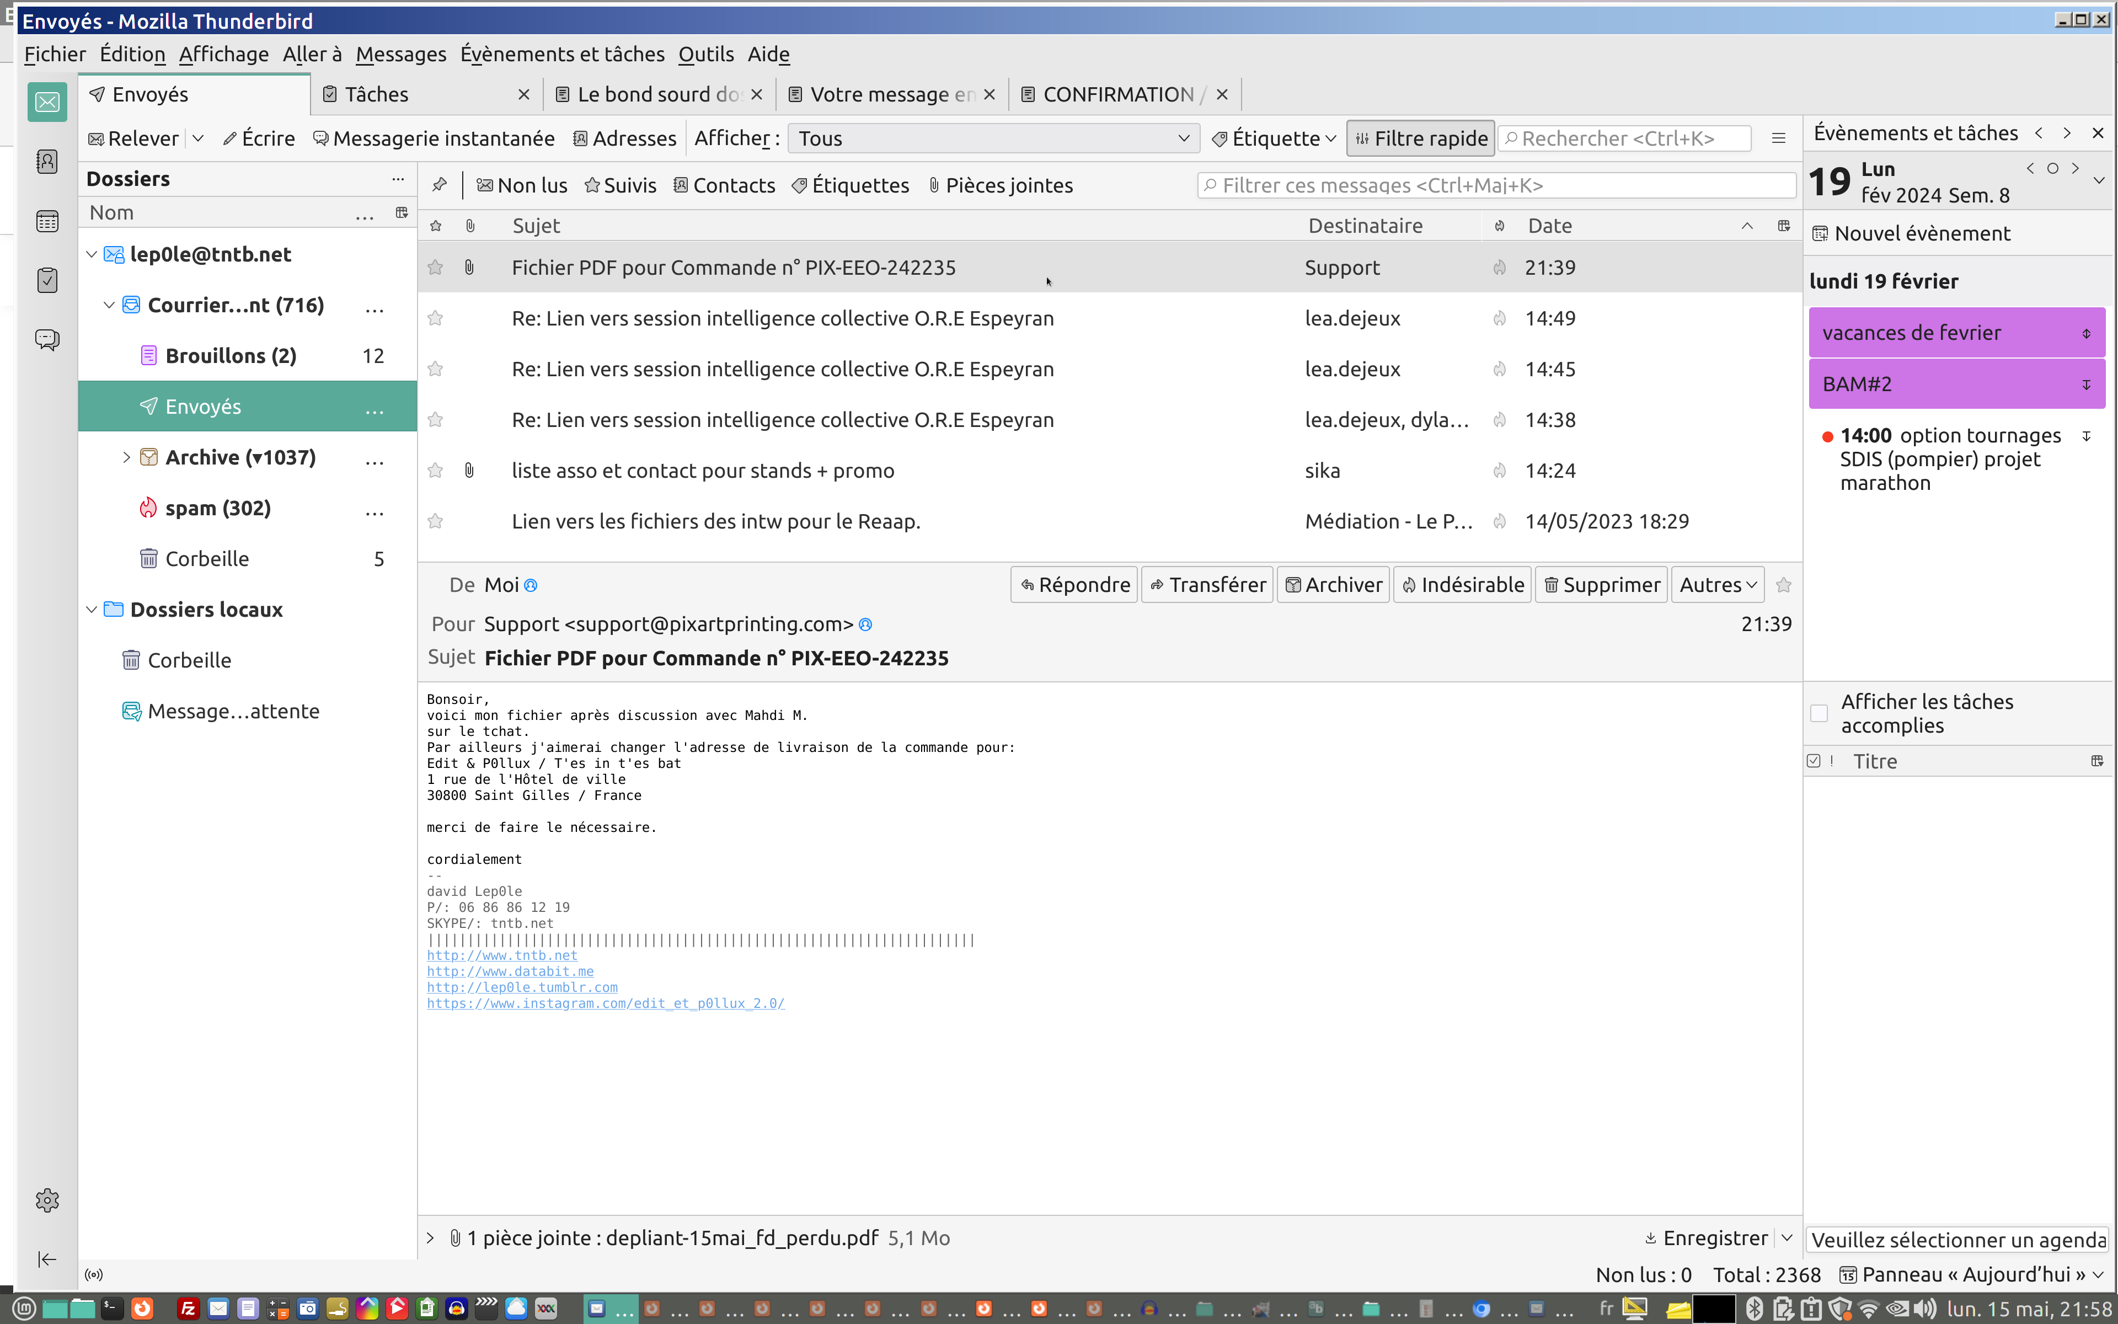Open the Chat icon in left sidebar
This screenshot has height=1324, width=2118.
47,340
